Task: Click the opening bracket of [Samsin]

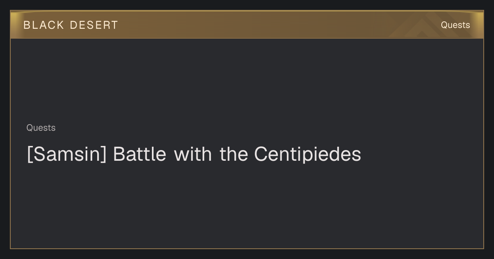Action: coord(29,154)
